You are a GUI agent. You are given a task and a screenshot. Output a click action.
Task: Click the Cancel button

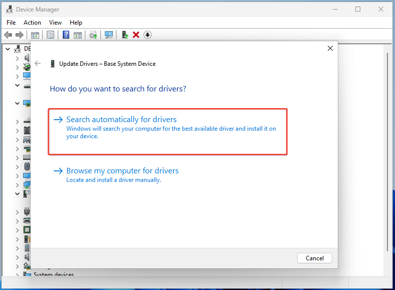[x=314, y=258]
